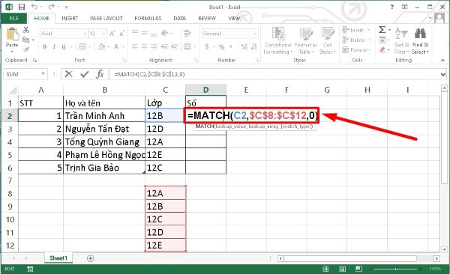Image resolution: width=450 pixels, height=274 pixels.
Task: Toggle Underline formatting
Action: pyautogui.click(x=64, y=46)
